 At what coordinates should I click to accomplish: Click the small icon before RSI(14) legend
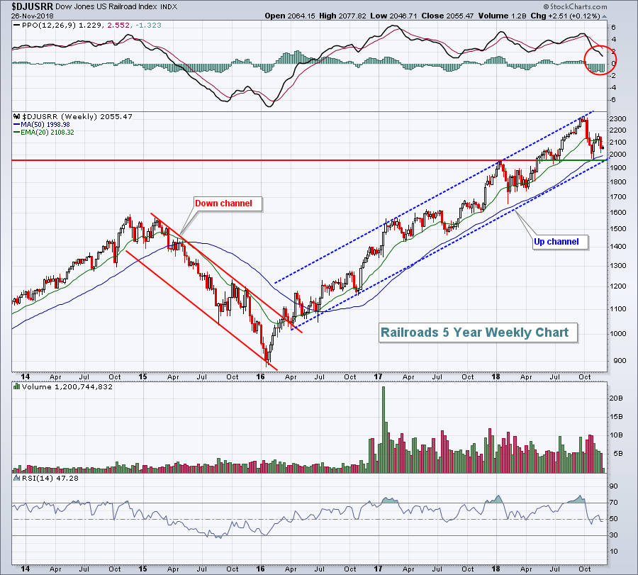pyautogui.click(x=17, y=478)
